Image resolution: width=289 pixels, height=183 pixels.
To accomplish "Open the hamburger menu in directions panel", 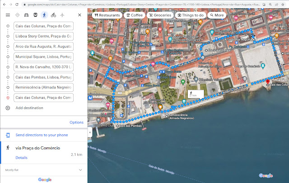I will (x=8, y=15).
